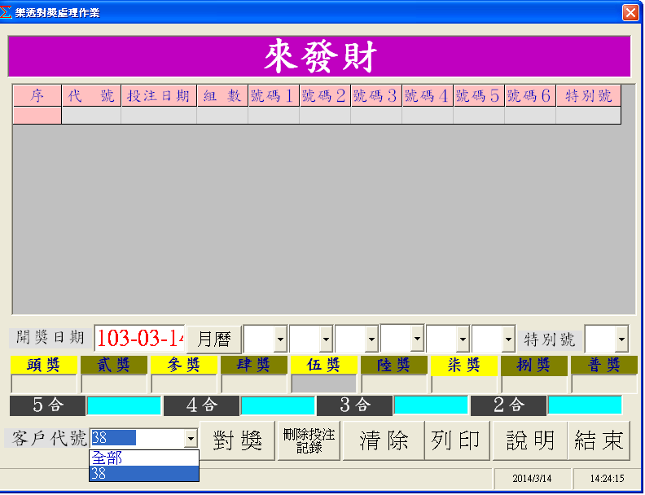The width and height of the screenshot is (645, 495).
Task: Open the first winning number dropdown
Action: click(x=280, y=339)
